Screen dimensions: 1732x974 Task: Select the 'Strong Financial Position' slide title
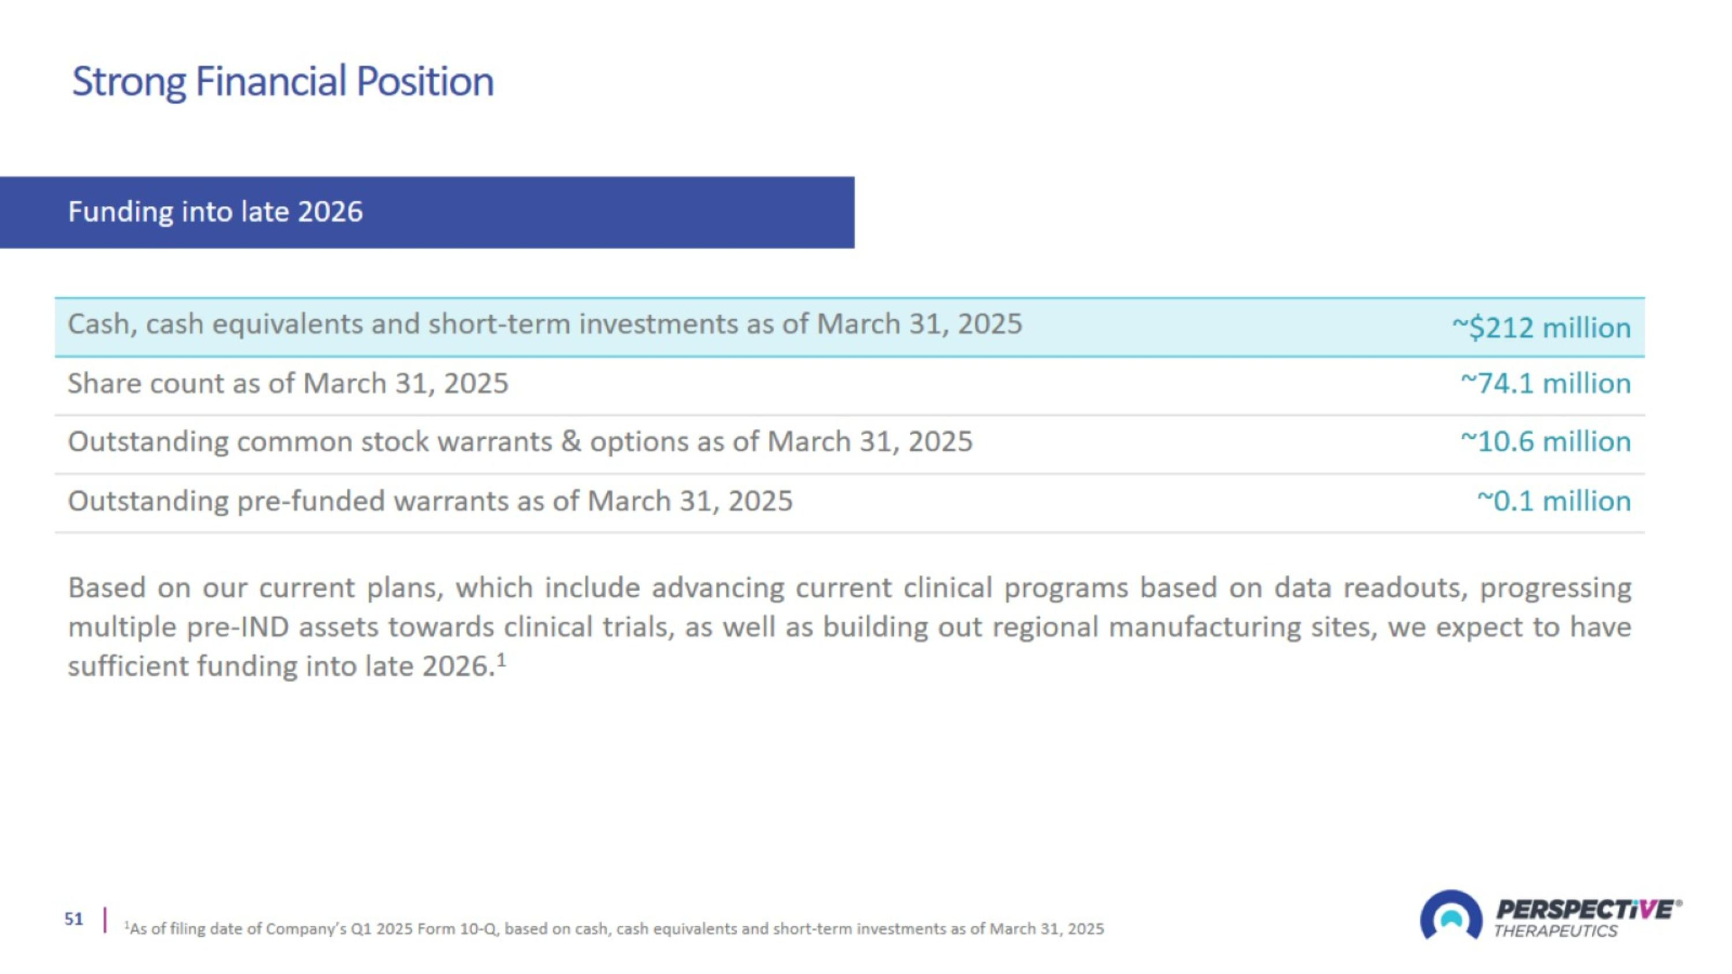pyautogui.click(x=283, y=81)
